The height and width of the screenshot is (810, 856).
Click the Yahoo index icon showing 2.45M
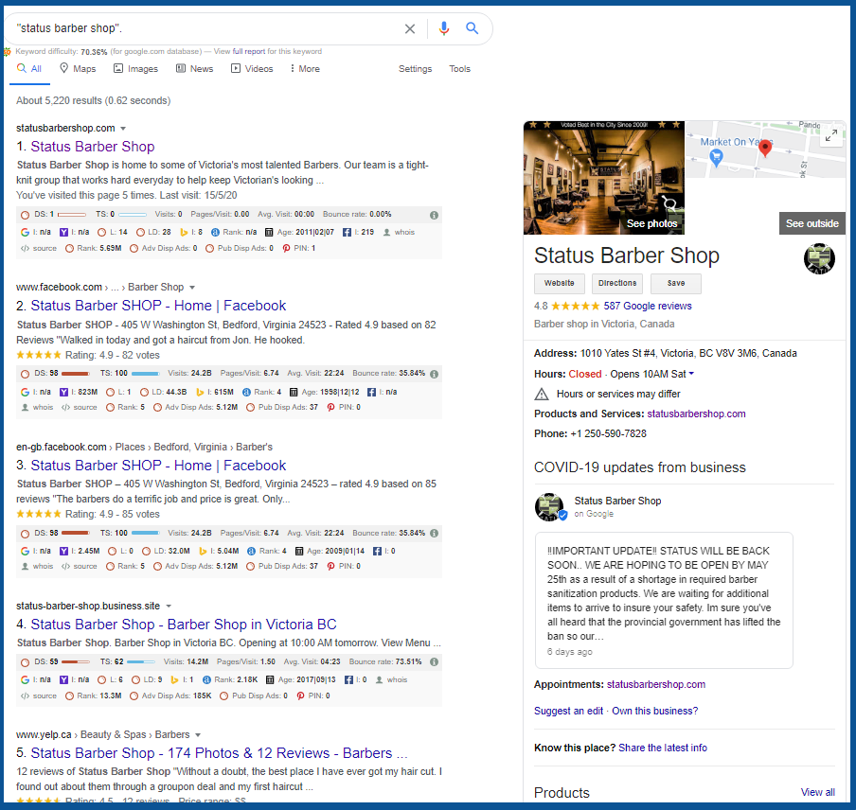[x=63, y=552]
